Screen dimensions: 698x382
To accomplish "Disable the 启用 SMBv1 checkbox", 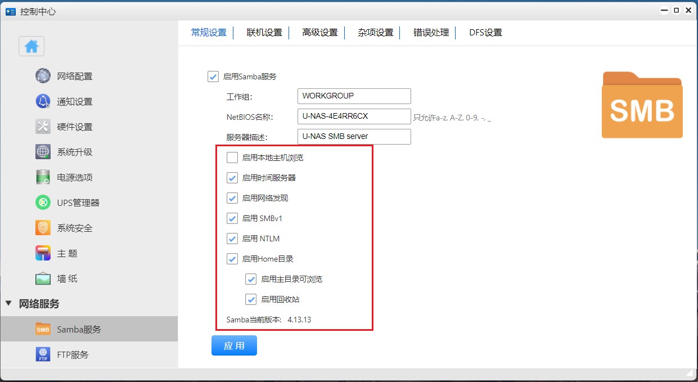I will tap(232, 218).
